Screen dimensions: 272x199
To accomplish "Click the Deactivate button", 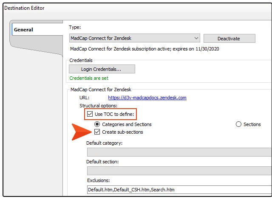I will [229, 39].
